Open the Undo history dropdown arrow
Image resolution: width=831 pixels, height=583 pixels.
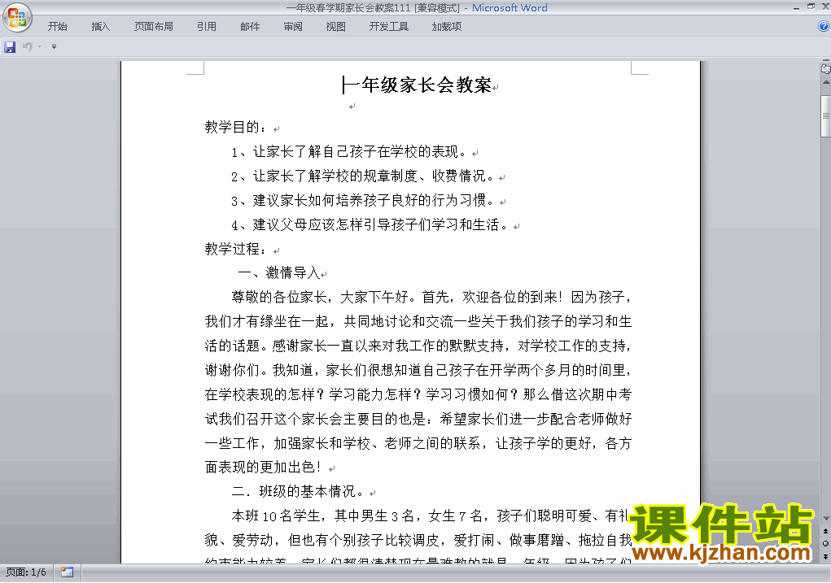pyautogui.click(x=39, y=47)
